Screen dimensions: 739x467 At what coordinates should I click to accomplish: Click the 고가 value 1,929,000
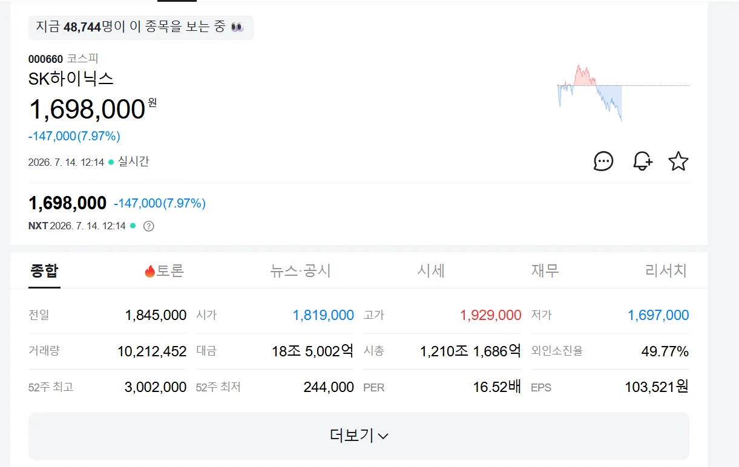point(491,315)
